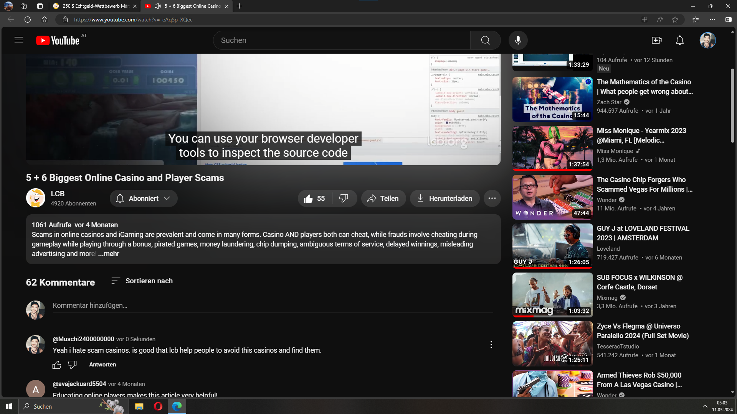Open the Edge tab actions menu

pos(40,6)
